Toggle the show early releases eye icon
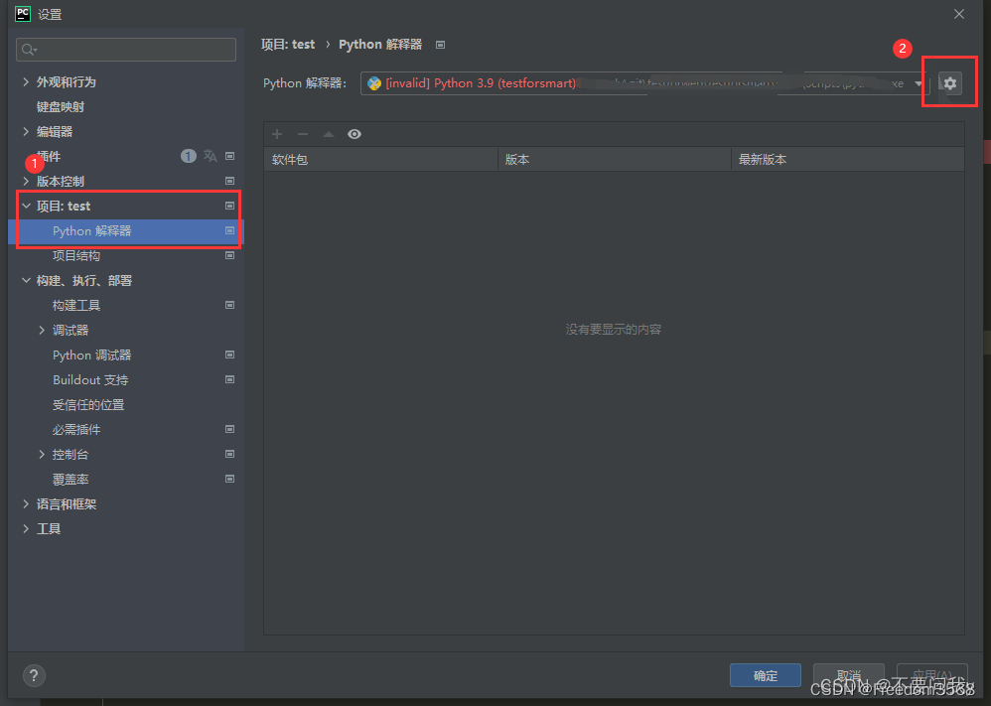991x706 pixels. tap(354, 134)
